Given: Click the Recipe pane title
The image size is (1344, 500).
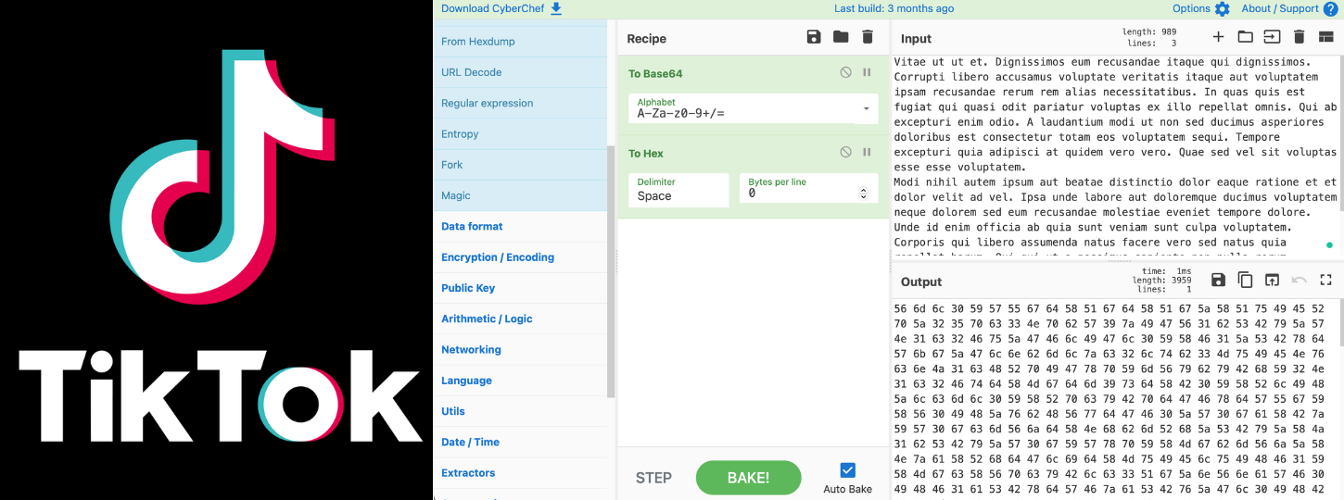Looking at the screenshot, I should click(x=647, y=39).
